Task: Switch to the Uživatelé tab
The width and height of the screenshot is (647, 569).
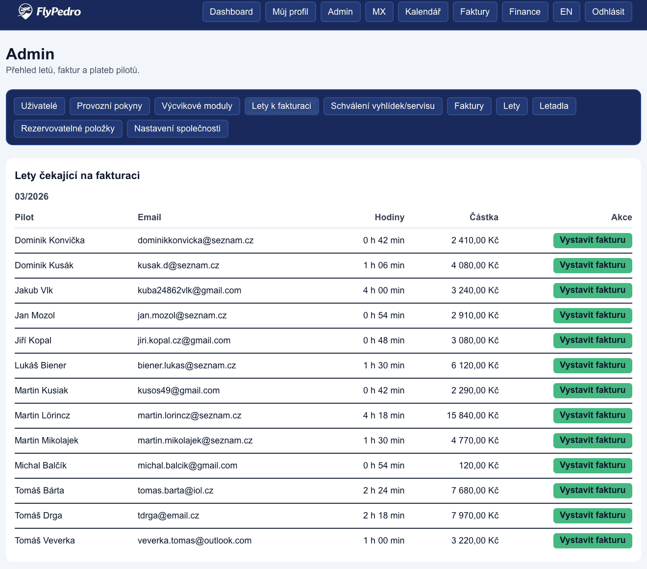Action: (x=39, y=106)
